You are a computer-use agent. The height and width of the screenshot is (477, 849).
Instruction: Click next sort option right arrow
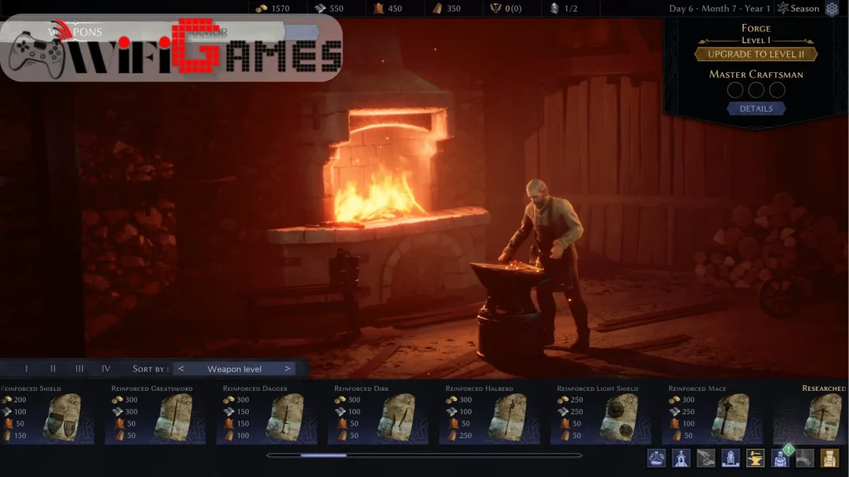pyautogui.click(x=288, y=369)
